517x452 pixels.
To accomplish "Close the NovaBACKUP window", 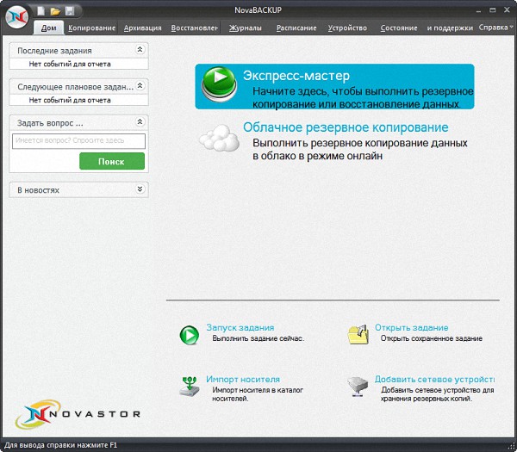I will coord(508,10).
